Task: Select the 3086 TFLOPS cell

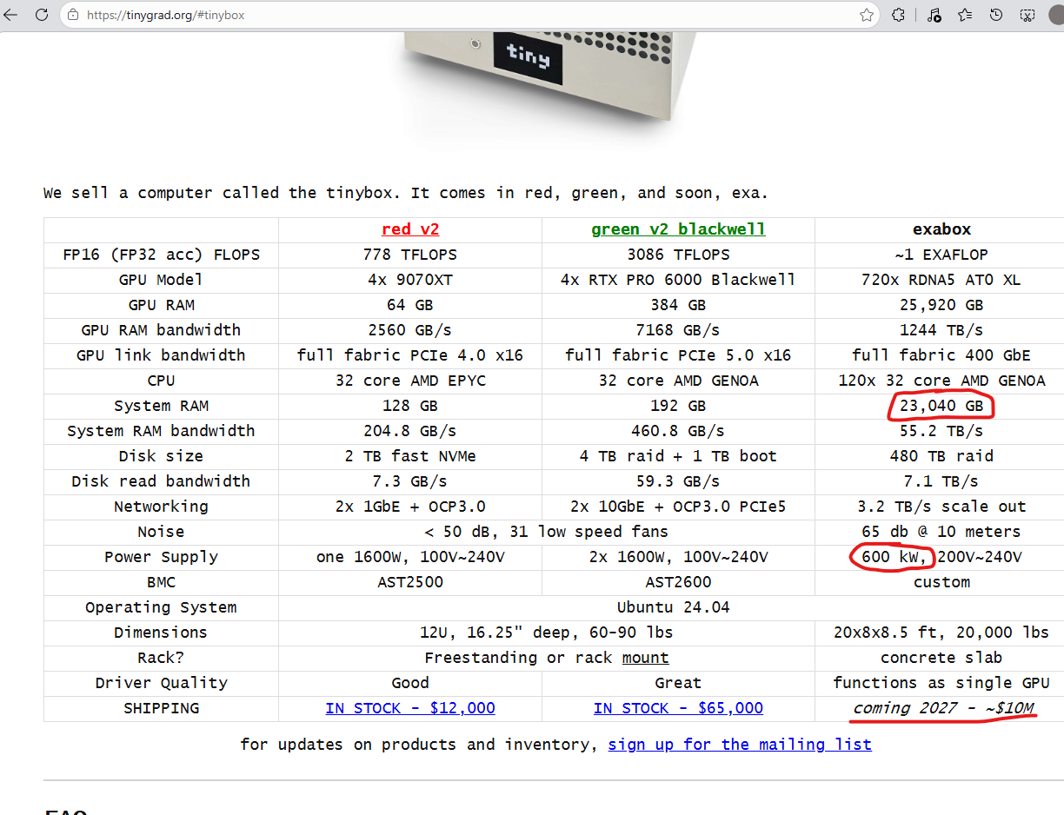Action: coord(678,255)
